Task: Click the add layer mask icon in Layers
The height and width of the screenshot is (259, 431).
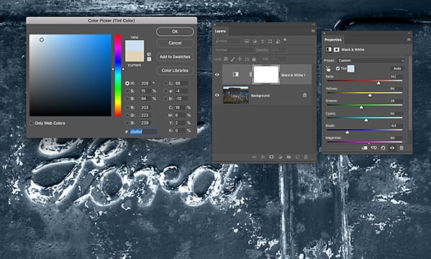Action: point(272,157)
